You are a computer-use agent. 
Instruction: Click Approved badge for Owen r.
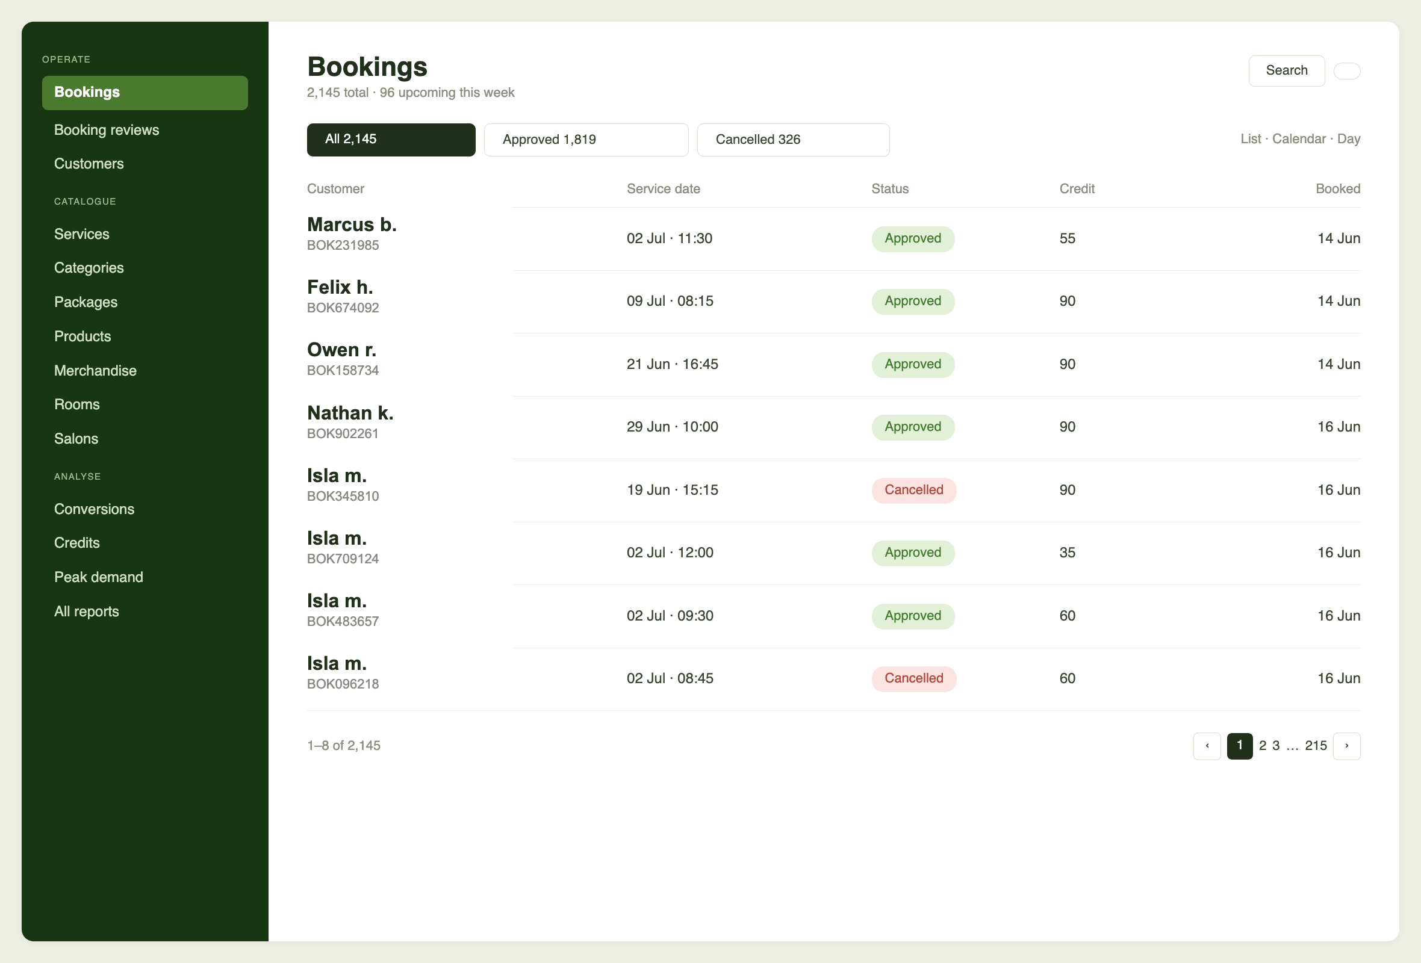913,364
